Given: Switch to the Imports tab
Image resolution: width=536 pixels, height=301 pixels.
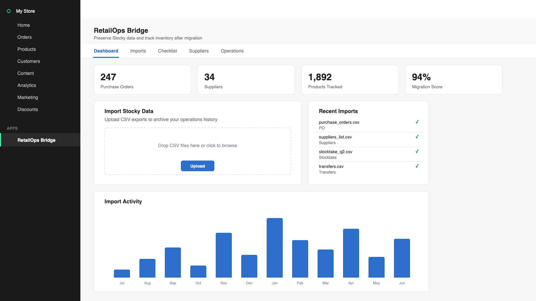Looking at the screenshot, I should click(x=138, y=51).
